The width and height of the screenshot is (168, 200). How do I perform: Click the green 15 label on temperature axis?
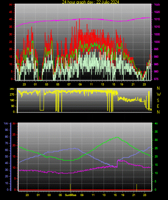(156, 165)
